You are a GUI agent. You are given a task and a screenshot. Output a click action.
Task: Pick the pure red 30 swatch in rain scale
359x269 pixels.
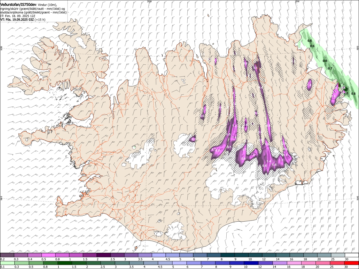pos(352,263)
